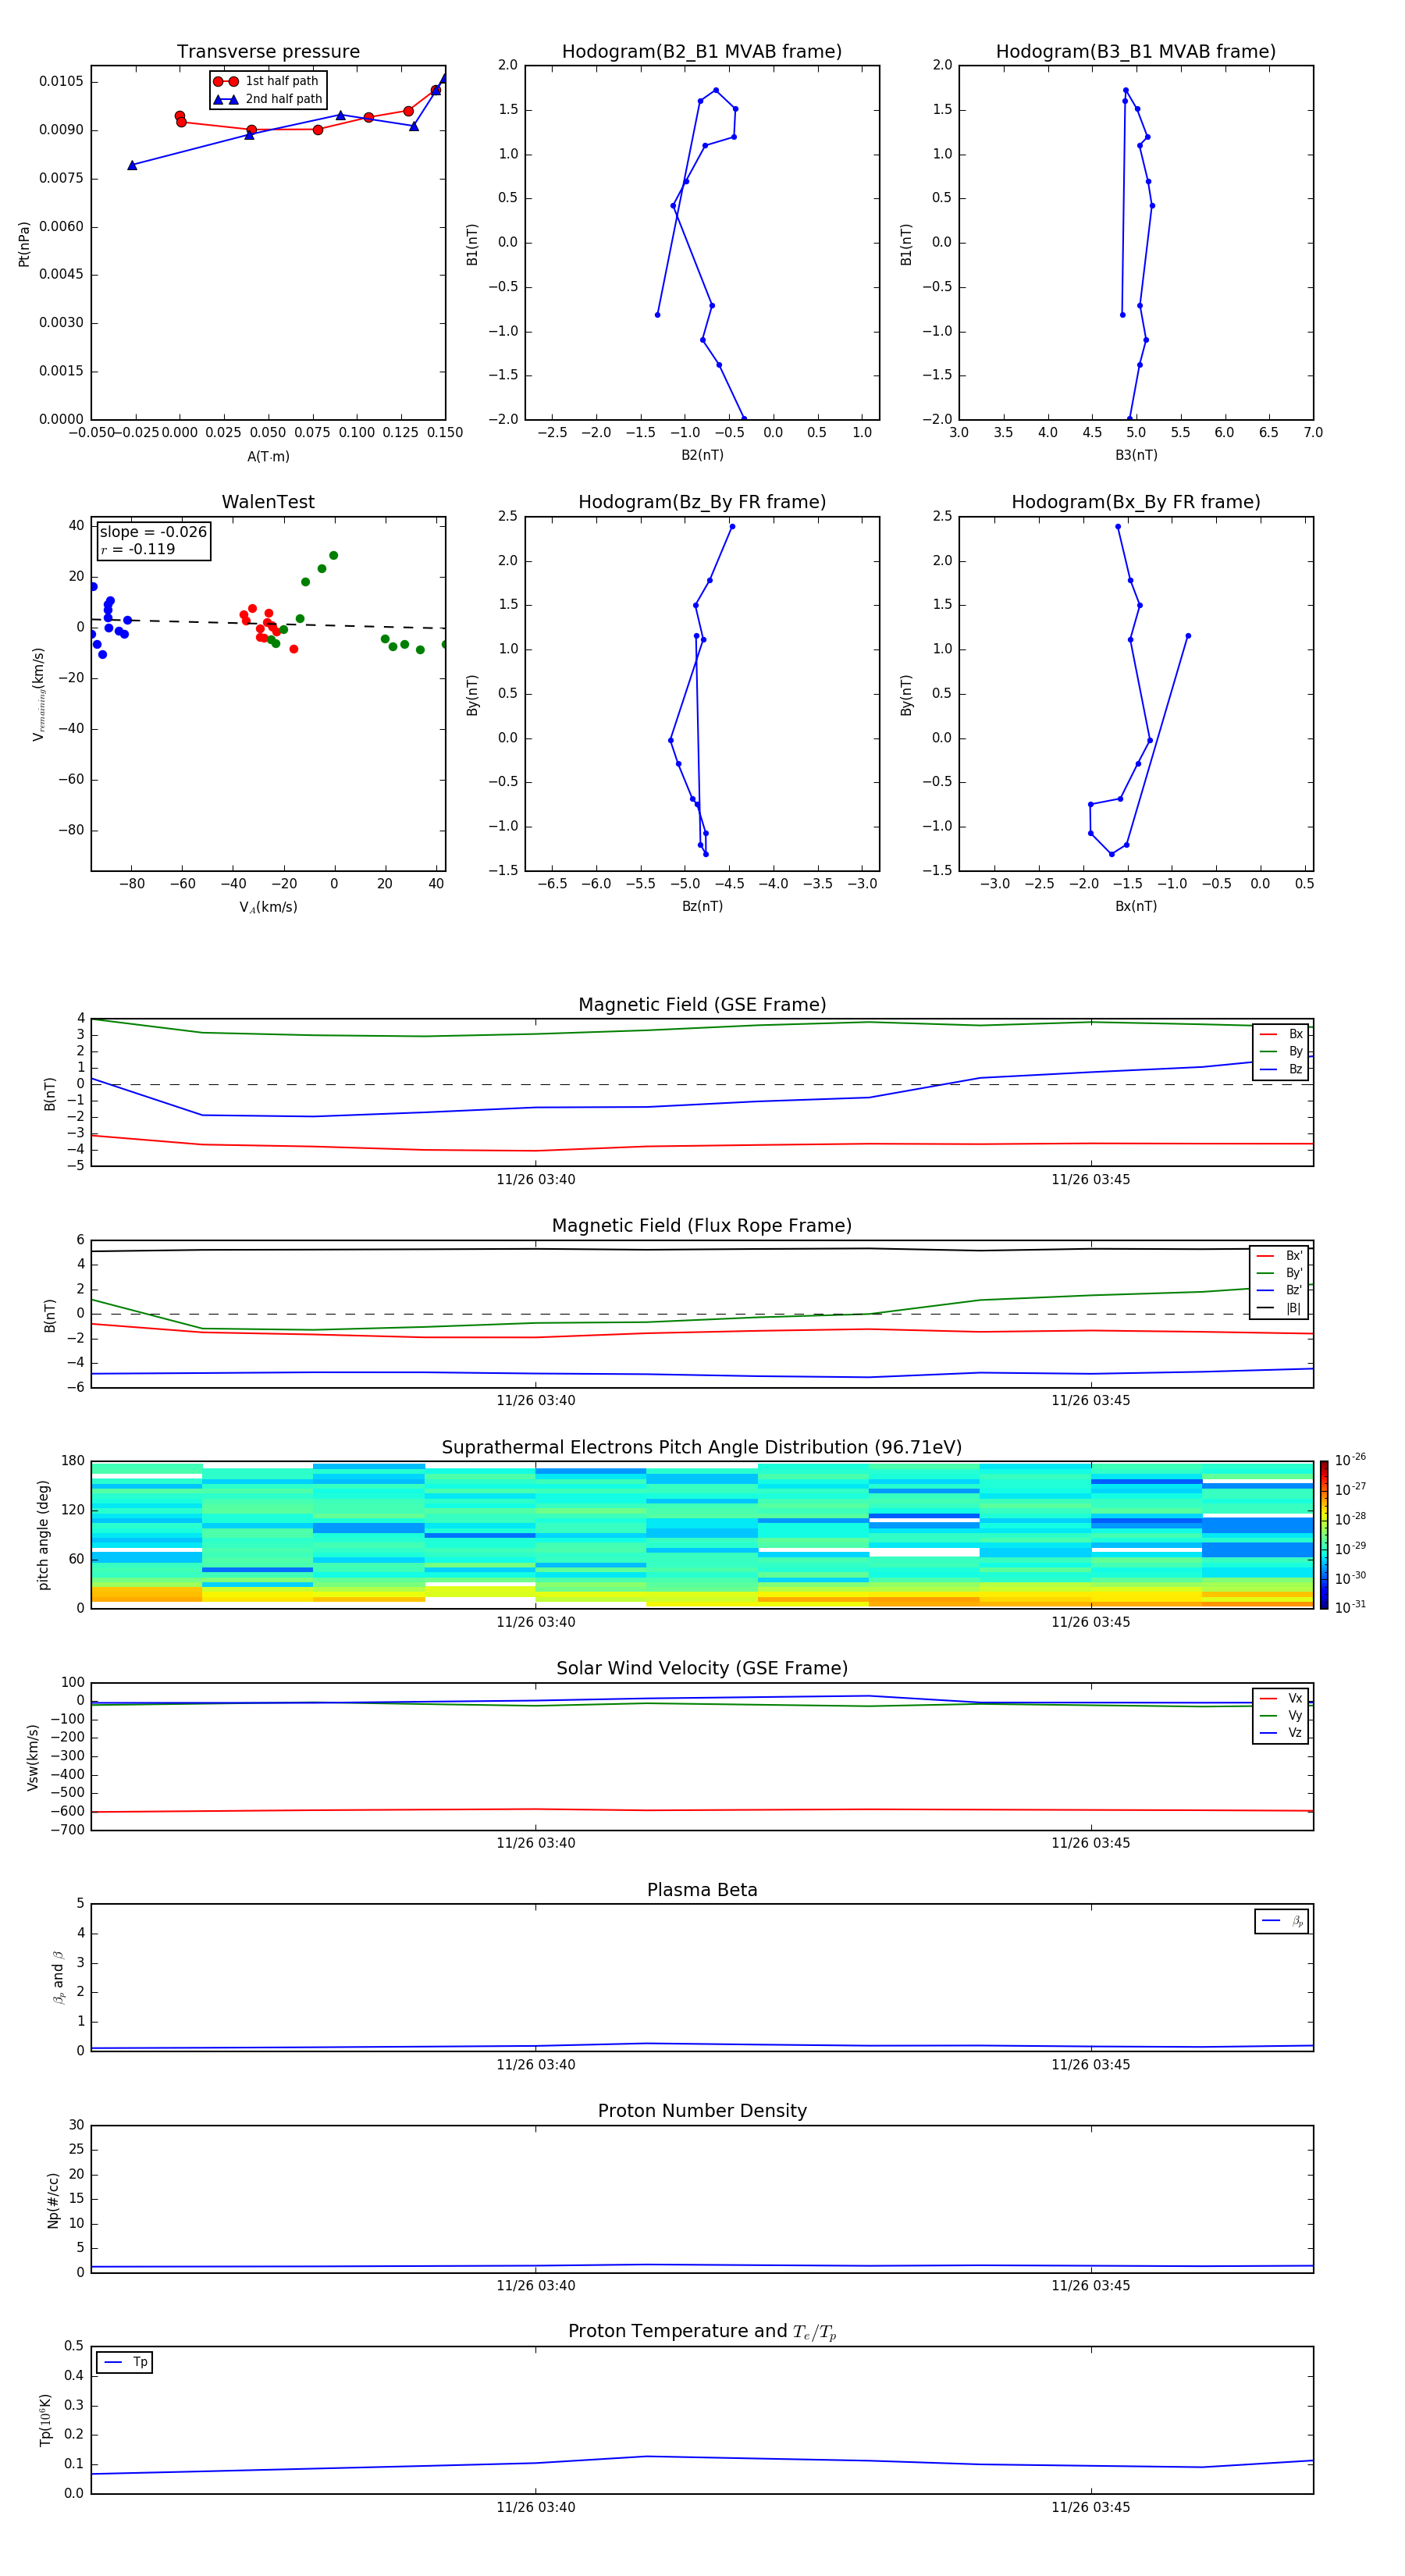The height and width of the screenshot is (2576, 1405).
Task: Click the 'Plasma Beta' title
Action: point(702,1890)
